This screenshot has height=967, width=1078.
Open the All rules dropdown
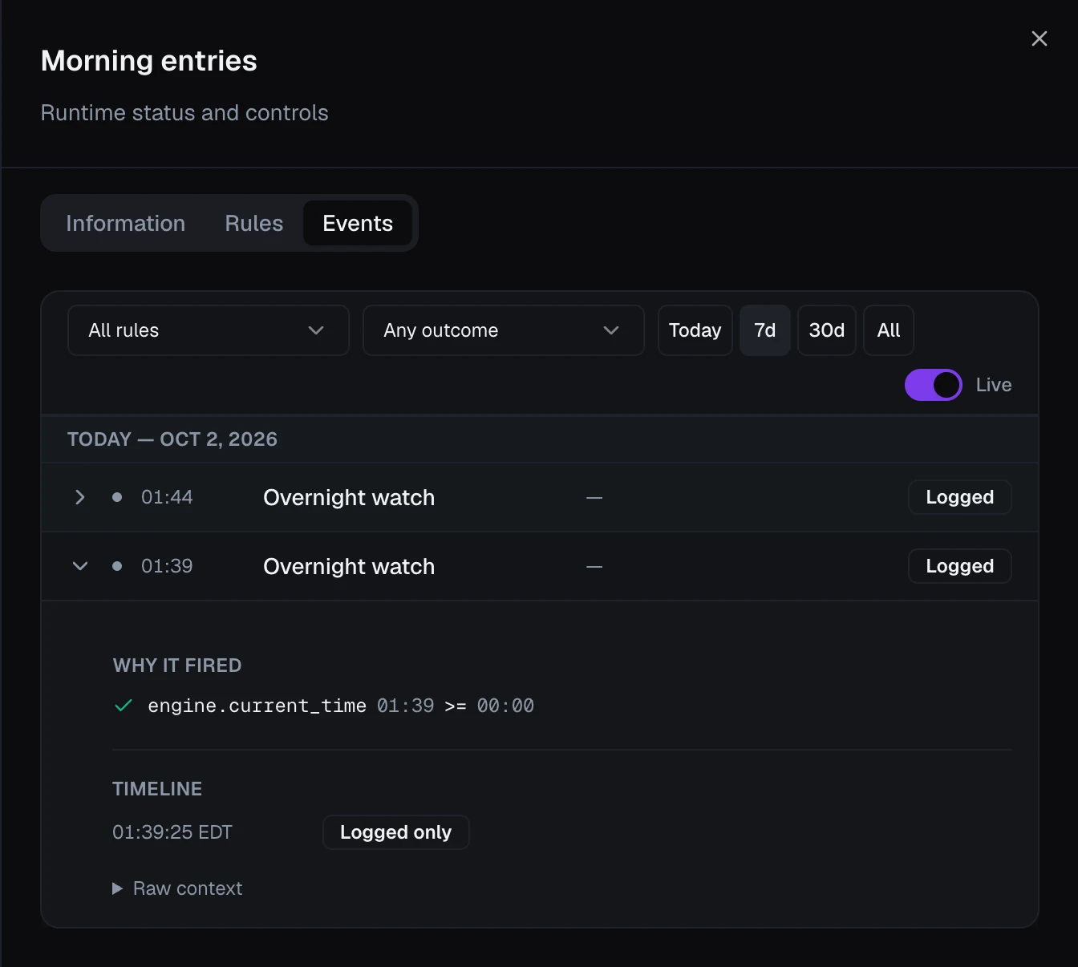[x=209, y=330]
